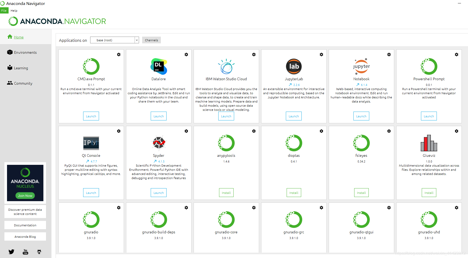468x258 pixels.
Task: Switch to the Learning tab
Action: coord(21,68)
